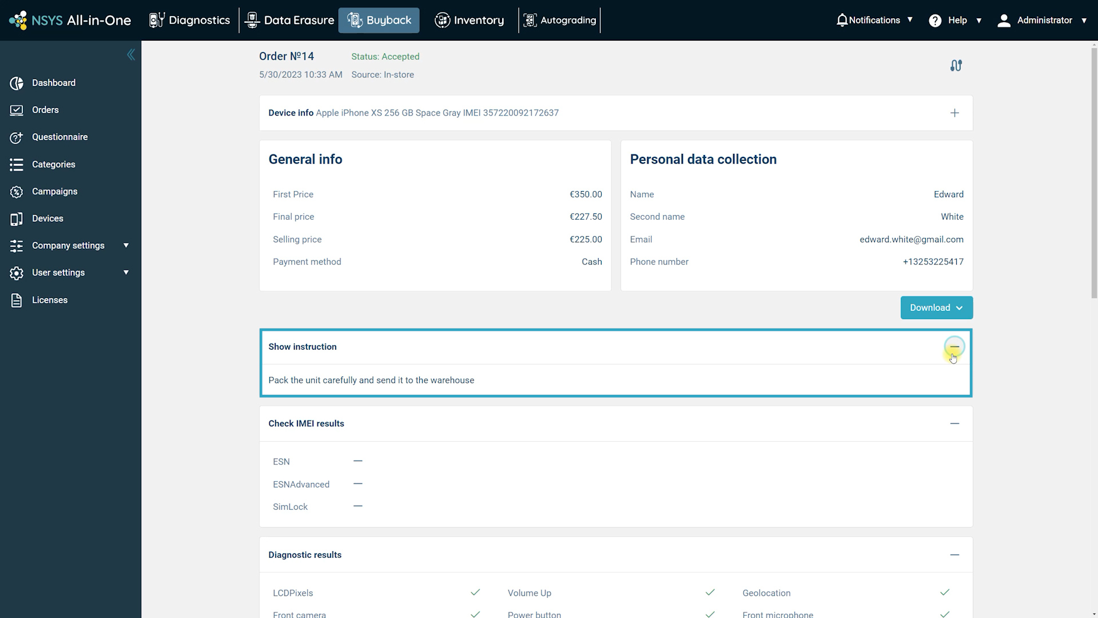Open the Inventory module tab
The height and width of the screenshot is (618, 1098).
click(469, 20)
